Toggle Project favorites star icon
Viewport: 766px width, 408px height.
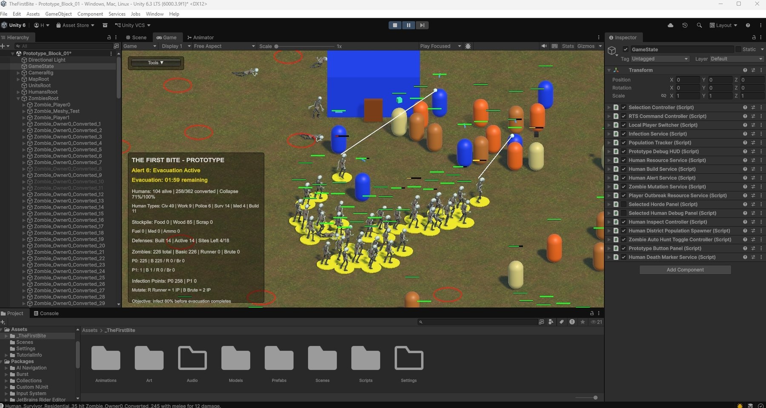click(583, 322)
